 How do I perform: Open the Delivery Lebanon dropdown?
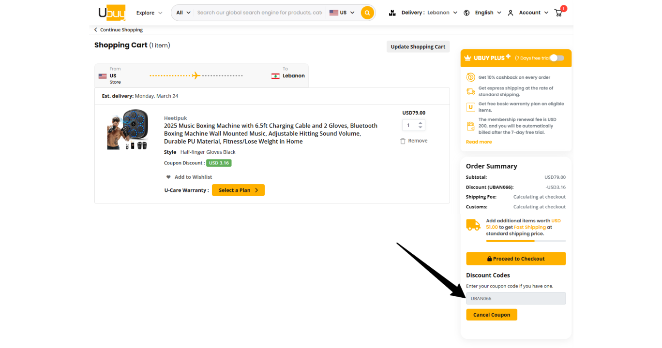429,13
